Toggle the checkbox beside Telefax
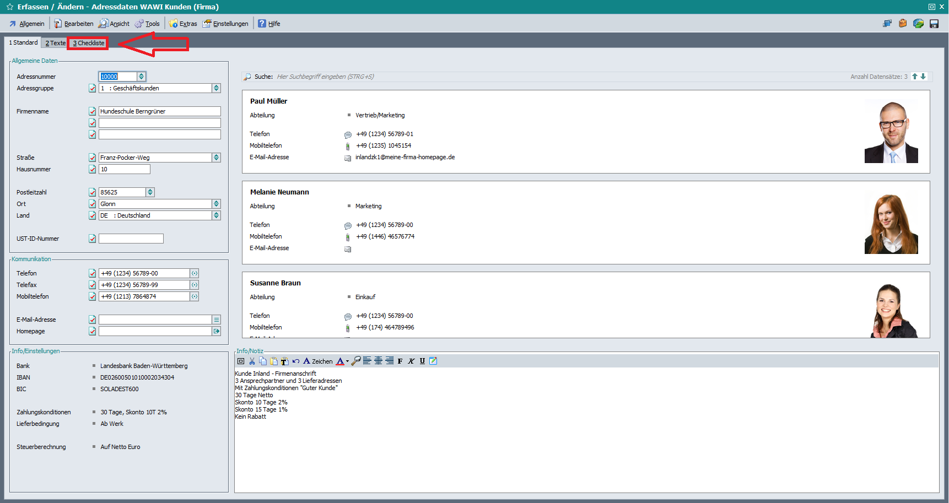 (92, 285)
